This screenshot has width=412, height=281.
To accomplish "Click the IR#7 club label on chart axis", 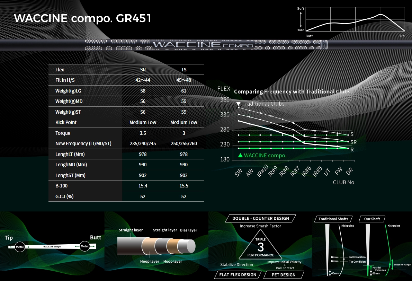I will [x=295, y=172].
